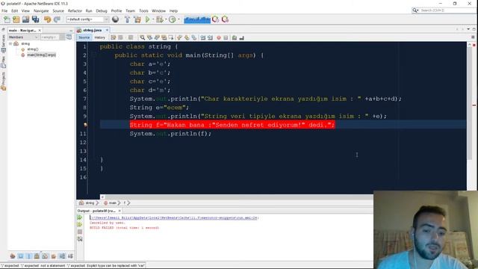Click the Find Next Occurrence icon
Image resolution: width=478 pixels, height=269 pixels.
[x=157, y=37]
